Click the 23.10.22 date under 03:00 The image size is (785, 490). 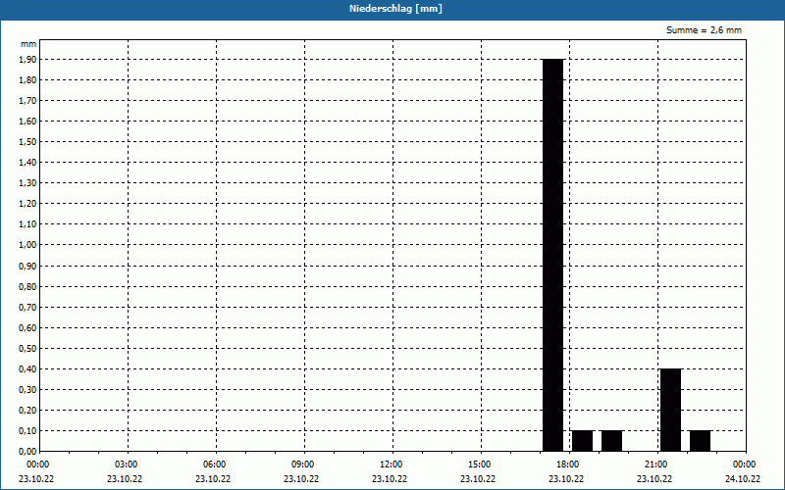click(x=125, y=479)
